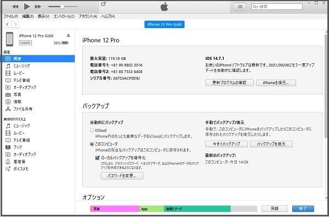Click the 同期 button
Image resolution: width=329 pixels, height=217 pixels.
(275, 209)
